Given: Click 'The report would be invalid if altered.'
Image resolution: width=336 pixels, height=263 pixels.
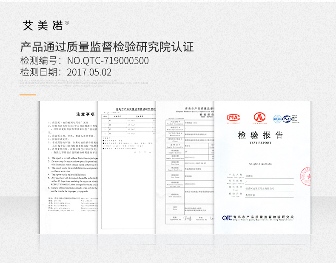Looking at the screenshot, I should [x=68, y=174].
